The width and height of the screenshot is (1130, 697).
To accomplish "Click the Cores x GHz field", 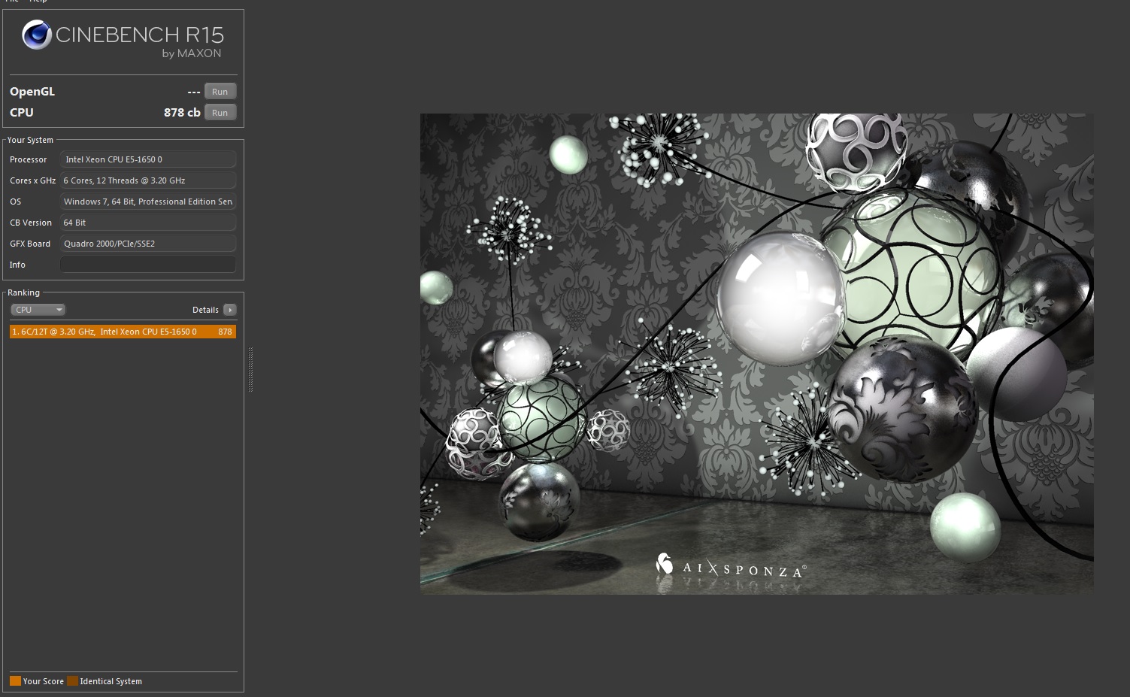I will 147,180.
